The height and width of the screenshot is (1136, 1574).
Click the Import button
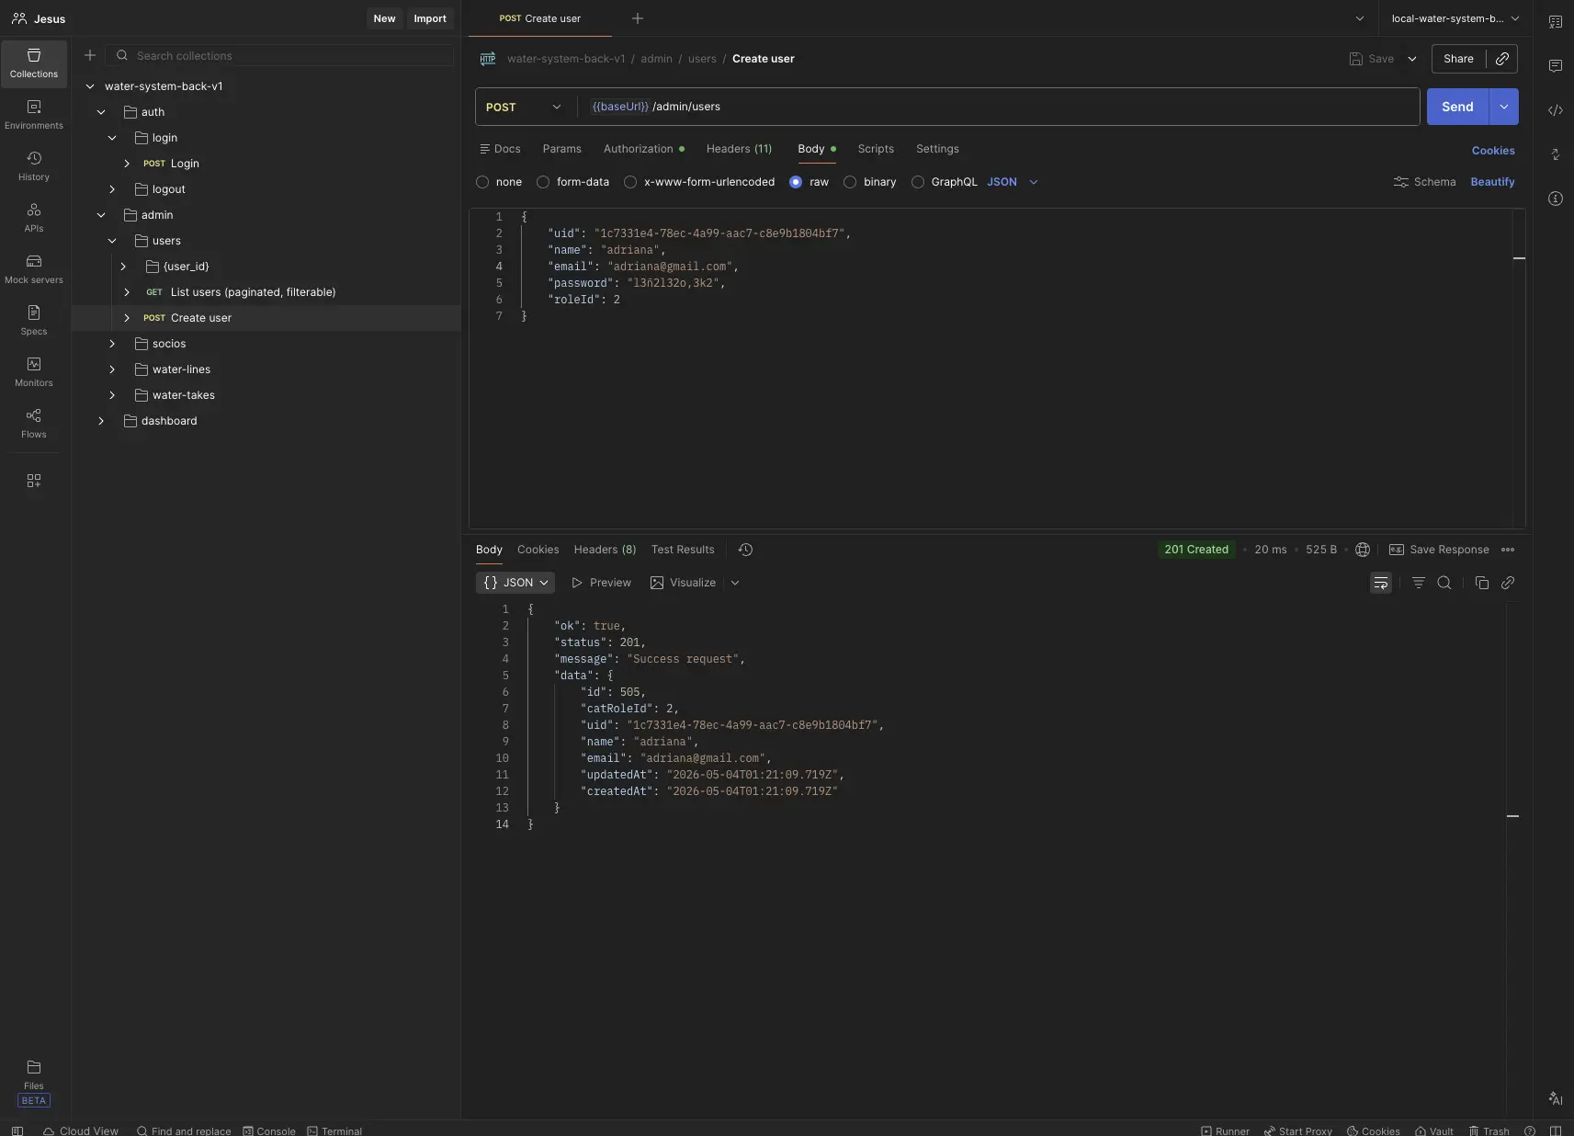click(430, 18)
